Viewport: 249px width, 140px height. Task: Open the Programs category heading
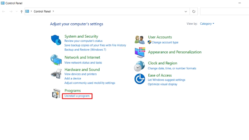[73, 91]
